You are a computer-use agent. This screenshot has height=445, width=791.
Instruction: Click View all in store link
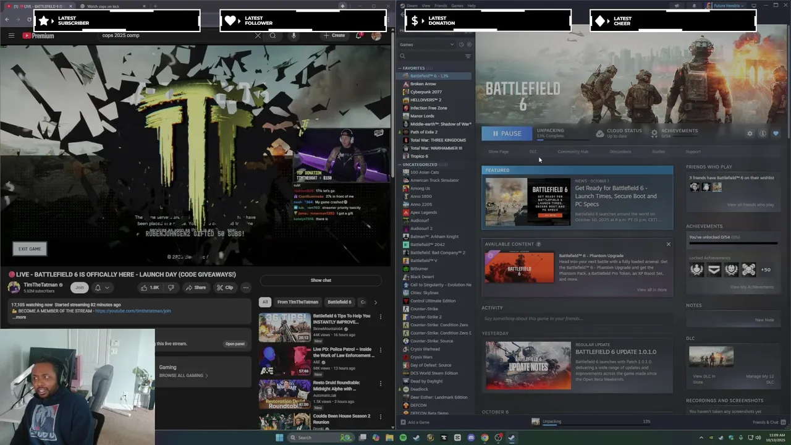(652, 290)
